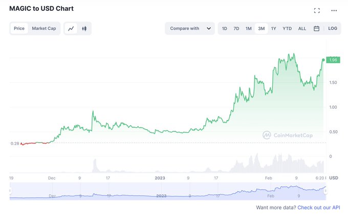The height and width of the screenshot is (215, 348).
Task: Select the Market Cap toggle option
Action: (44, 29)
